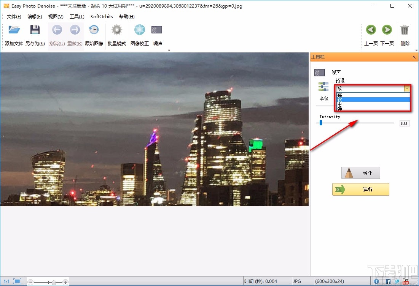Choose the 中 preset option
Screen dimensions: 419x286
(x=373, y=104)
